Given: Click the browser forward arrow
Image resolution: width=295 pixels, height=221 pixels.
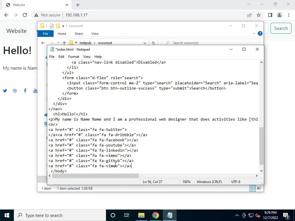Looking at the screenshot, I should (x=16, y=15).
